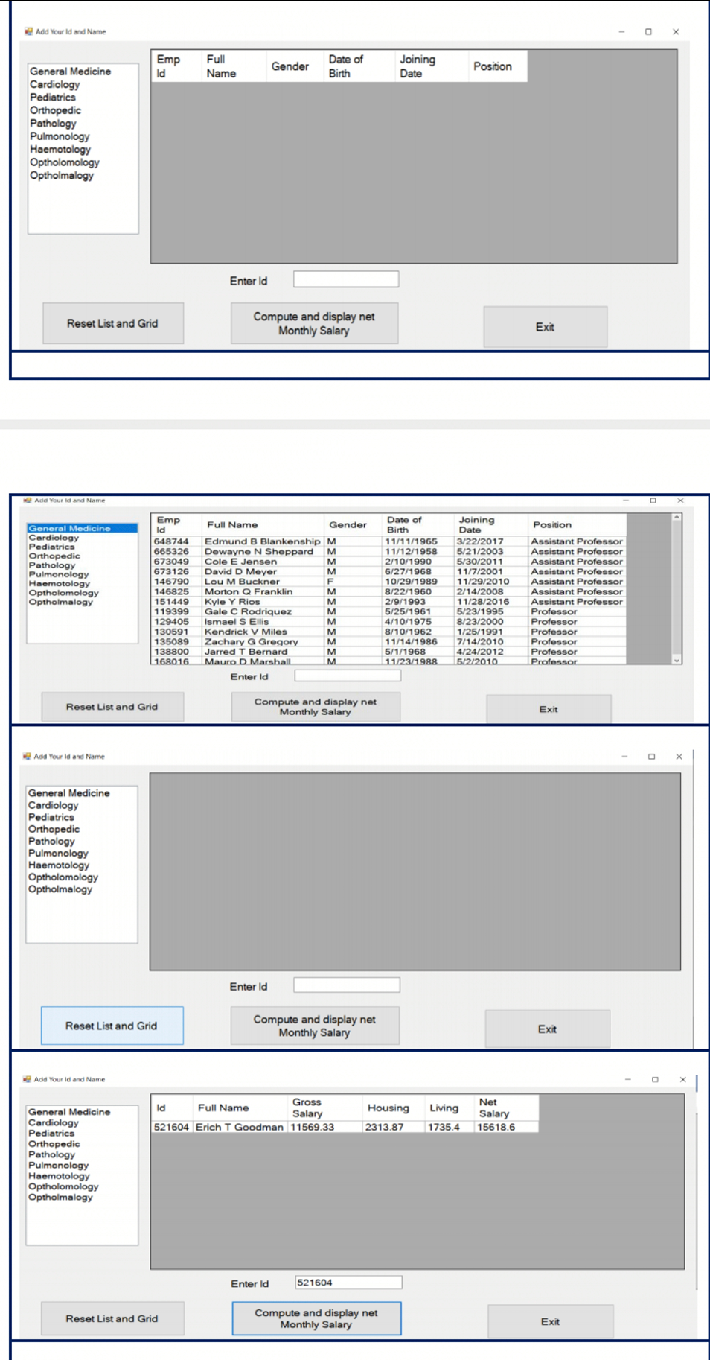This screenshot has height=1360, width=710.
Task: Click the Ismael S Ellis name cell
Action: click(x=263, y=622)
